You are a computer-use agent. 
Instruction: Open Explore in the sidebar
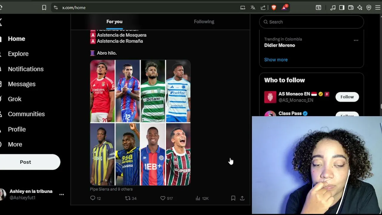tap(18, 54)
